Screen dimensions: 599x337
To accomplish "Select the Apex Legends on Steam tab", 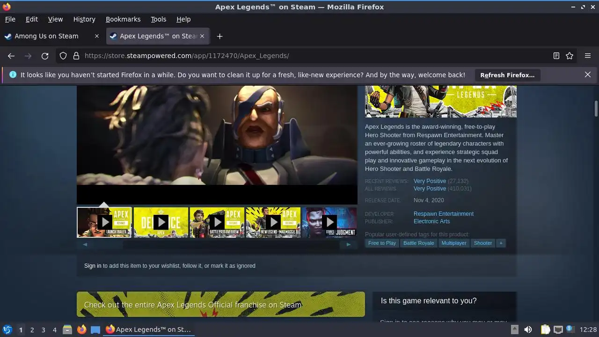I will 158,36.
